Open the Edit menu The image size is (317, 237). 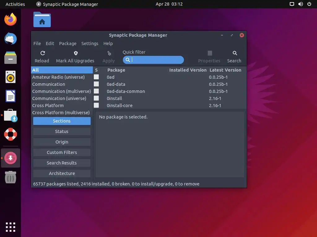pos(50,43)
